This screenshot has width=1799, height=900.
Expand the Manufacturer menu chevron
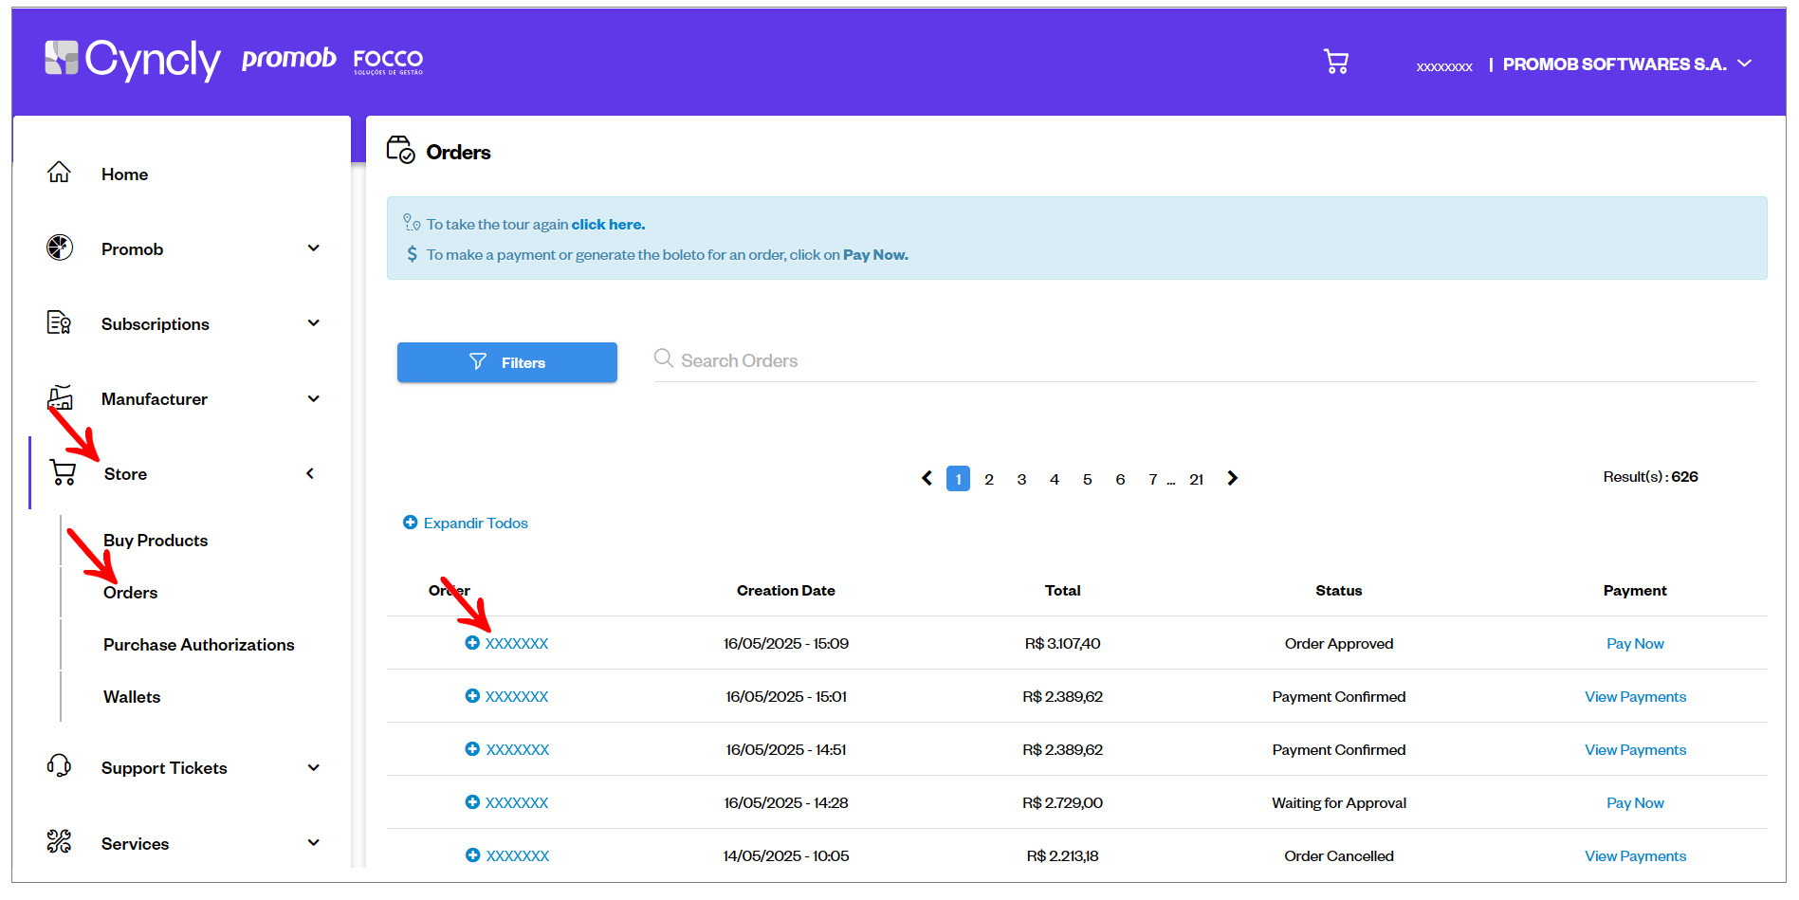[x=314, y=398]
